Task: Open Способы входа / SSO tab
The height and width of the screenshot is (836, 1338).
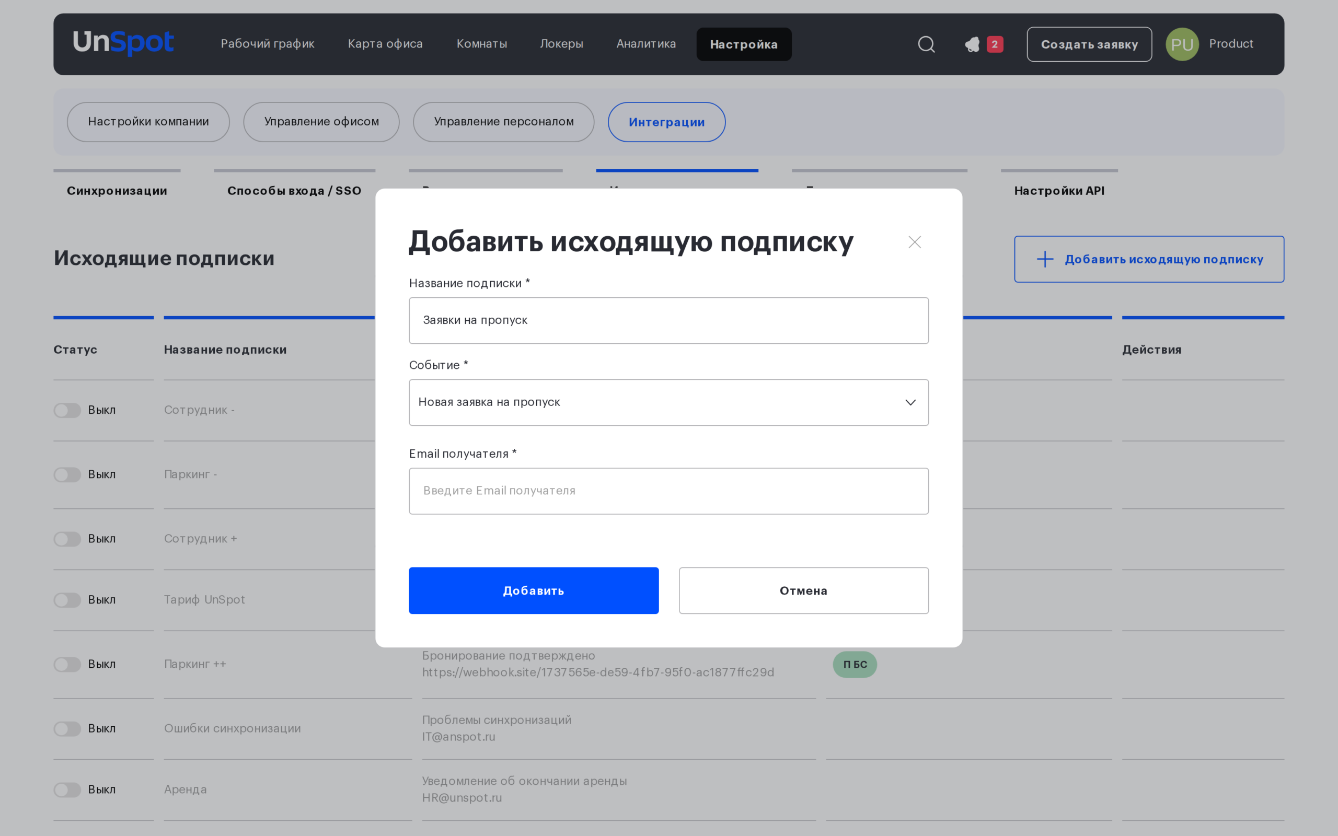Action: [294, 191]
